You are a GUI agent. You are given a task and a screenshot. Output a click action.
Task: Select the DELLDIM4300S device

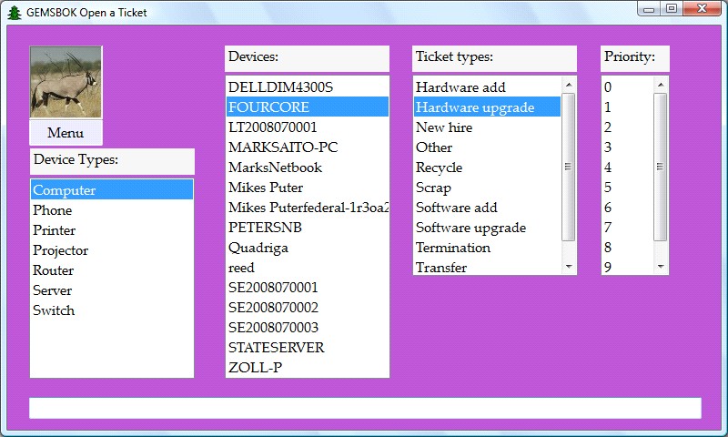pos(280,87)
